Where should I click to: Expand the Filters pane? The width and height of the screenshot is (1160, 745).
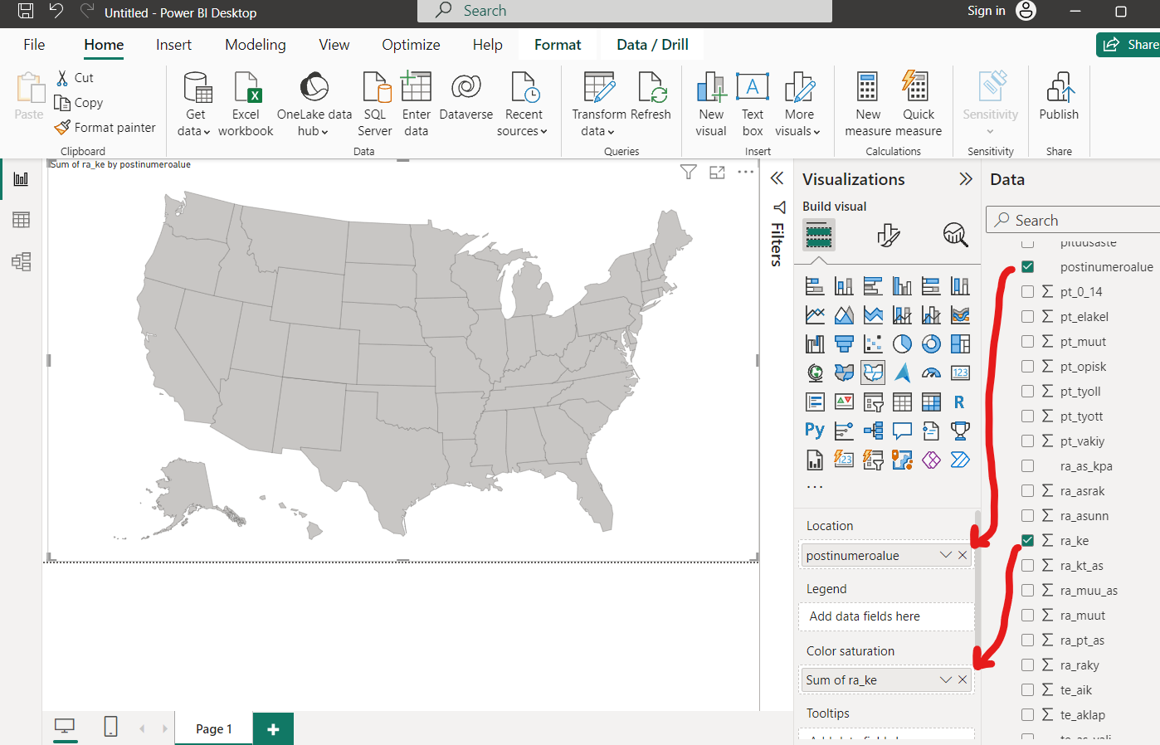click(x=777, y=178)
